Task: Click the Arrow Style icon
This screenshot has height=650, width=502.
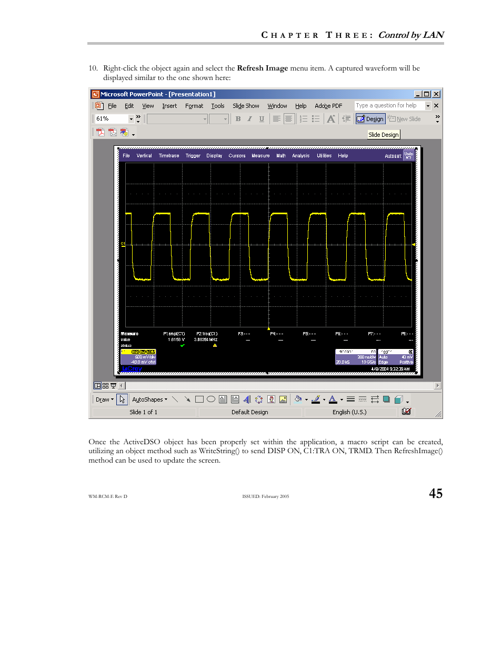Action: (x=375, y=399)
